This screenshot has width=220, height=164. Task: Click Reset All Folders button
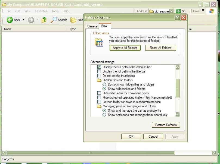[x=160, y=48]
